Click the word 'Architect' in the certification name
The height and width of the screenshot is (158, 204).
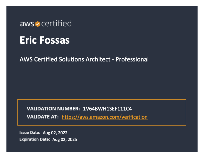click(x=98, y=59)
